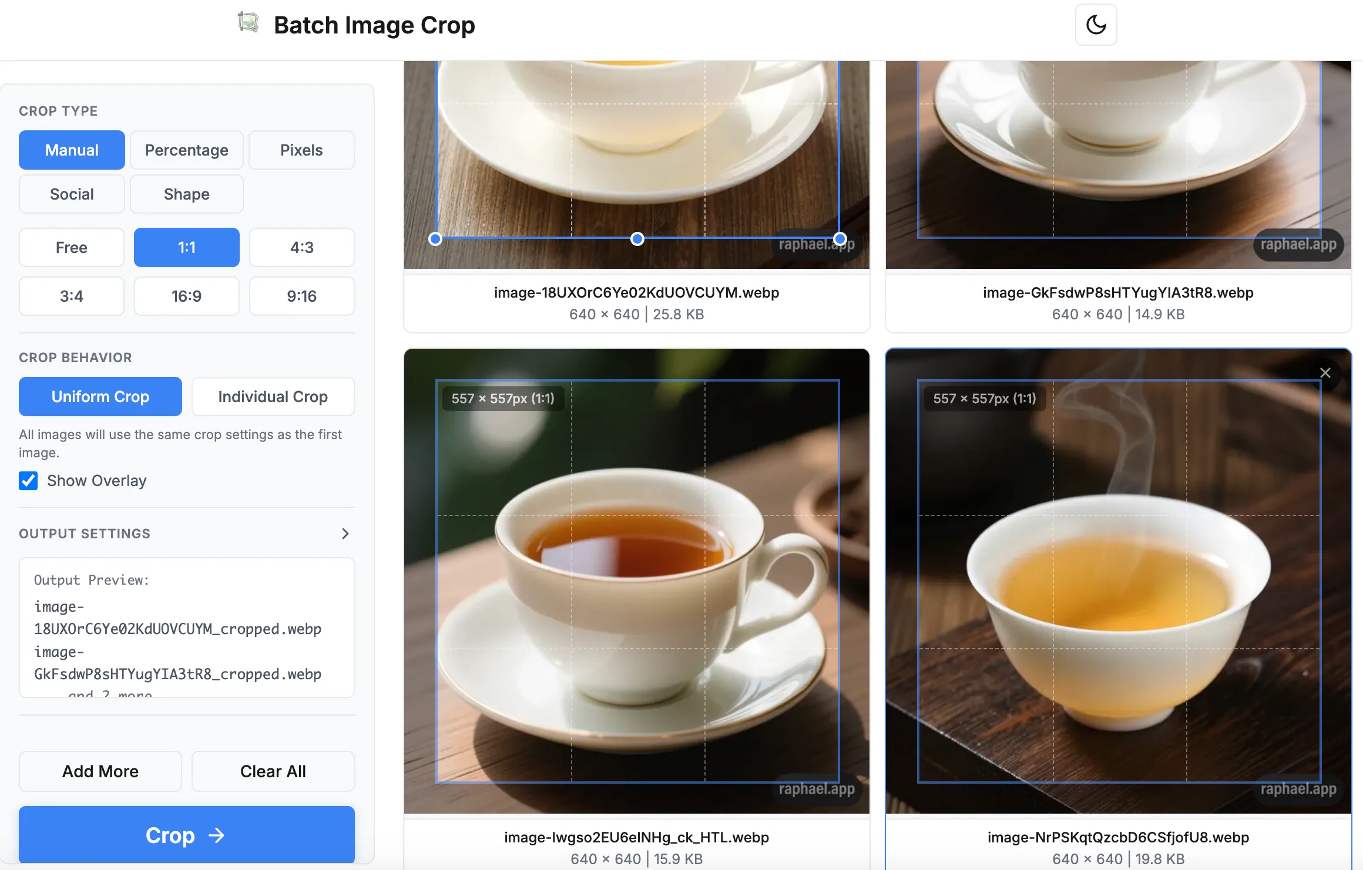Click Clear All to remove loaded images
Screen dimensions: 1363x870
273,771
